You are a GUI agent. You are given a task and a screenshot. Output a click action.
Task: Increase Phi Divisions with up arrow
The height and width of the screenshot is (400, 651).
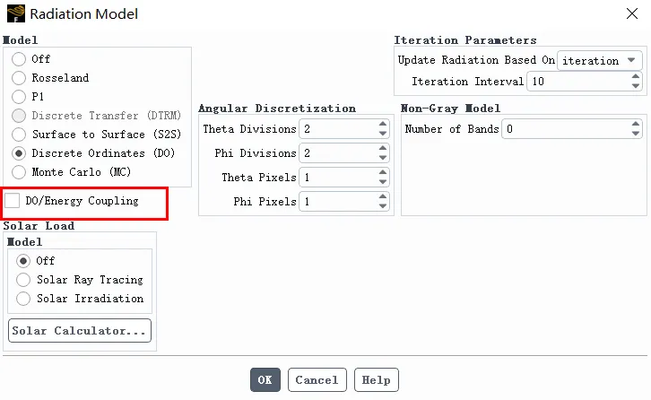[383, 149]
